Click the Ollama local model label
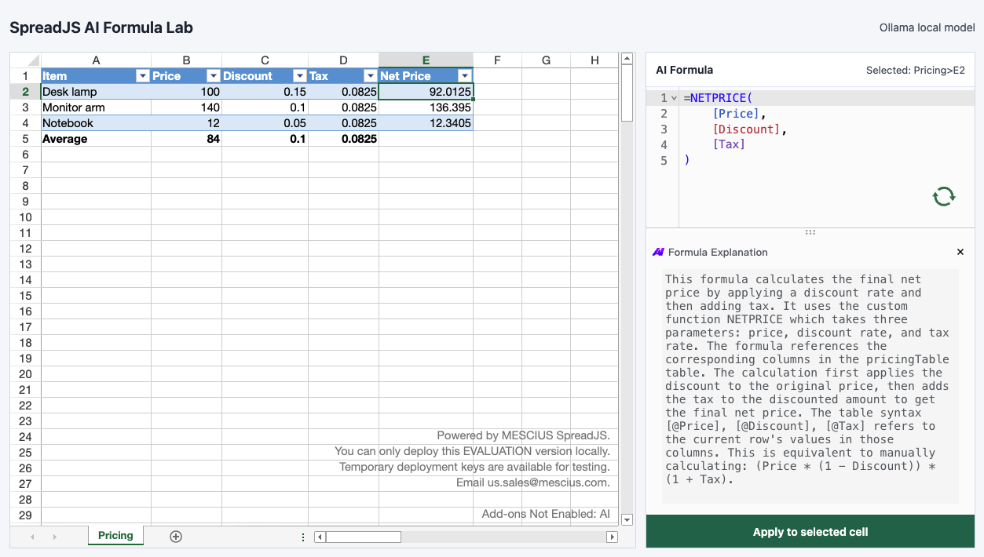The image size is (984, 557). click(x=927, y=27)
